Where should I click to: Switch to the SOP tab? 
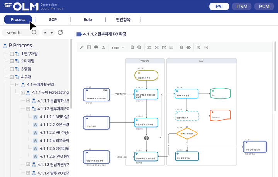pos(53,20)
